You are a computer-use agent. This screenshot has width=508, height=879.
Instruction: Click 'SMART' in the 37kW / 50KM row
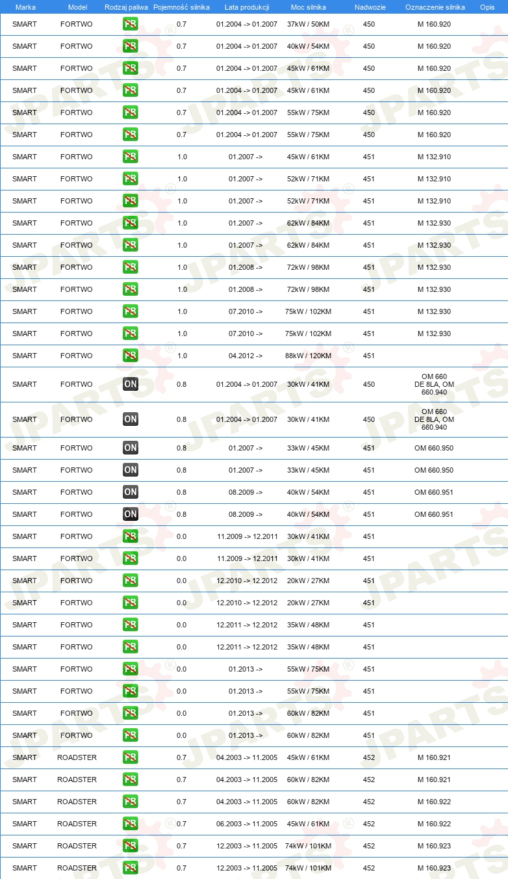point(25,24)
